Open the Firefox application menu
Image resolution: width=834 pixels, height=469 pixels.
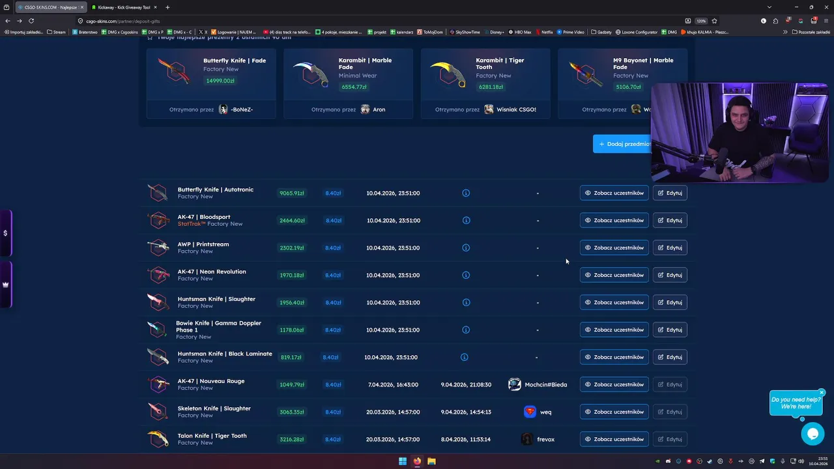point(826,21)
